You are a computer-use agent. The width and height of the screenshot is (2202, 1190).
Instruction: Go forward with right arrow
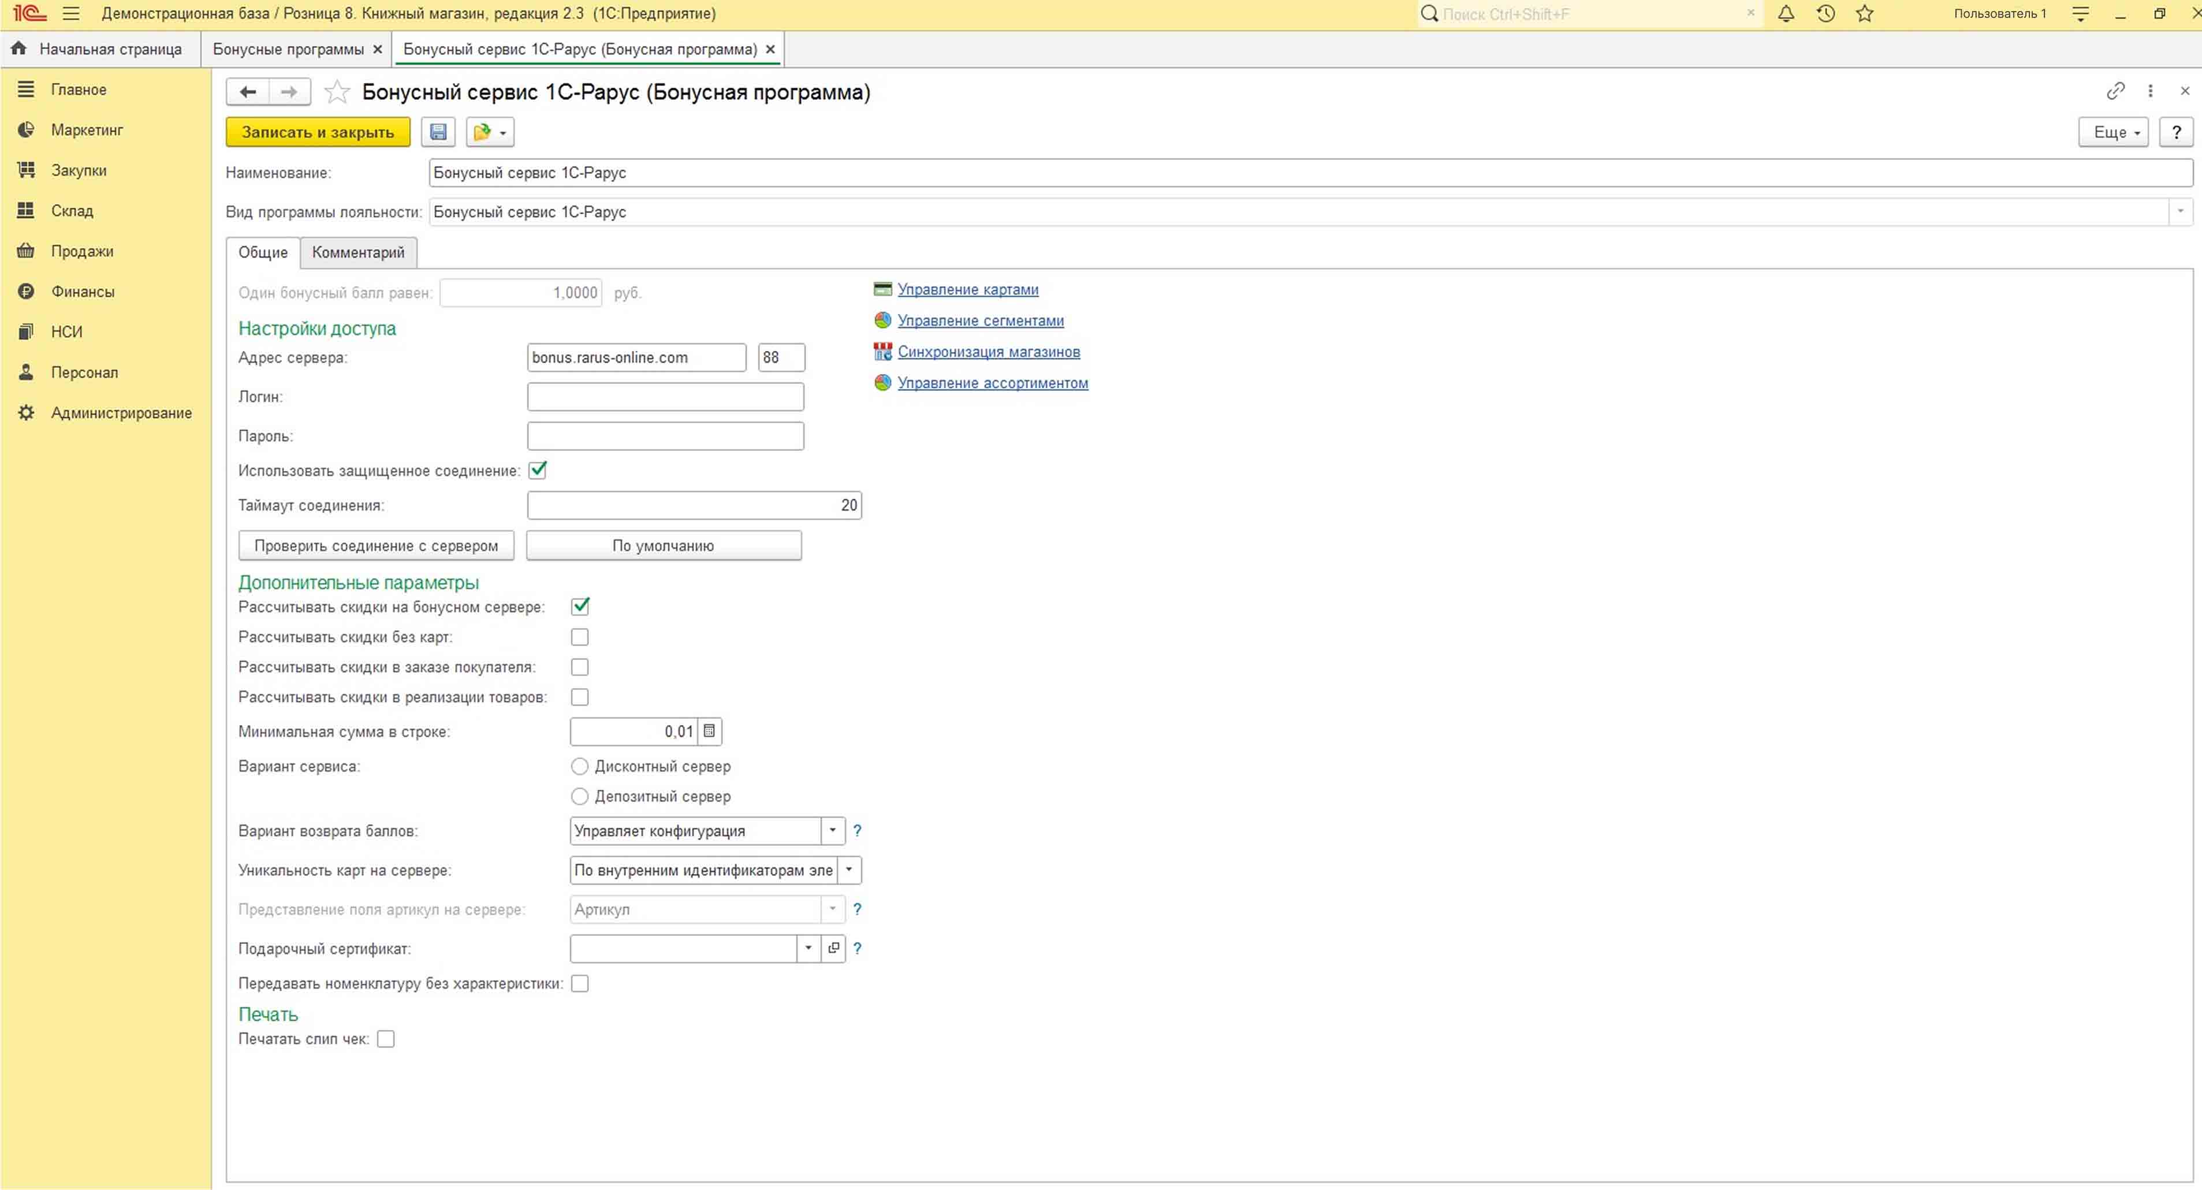point(290,91)
